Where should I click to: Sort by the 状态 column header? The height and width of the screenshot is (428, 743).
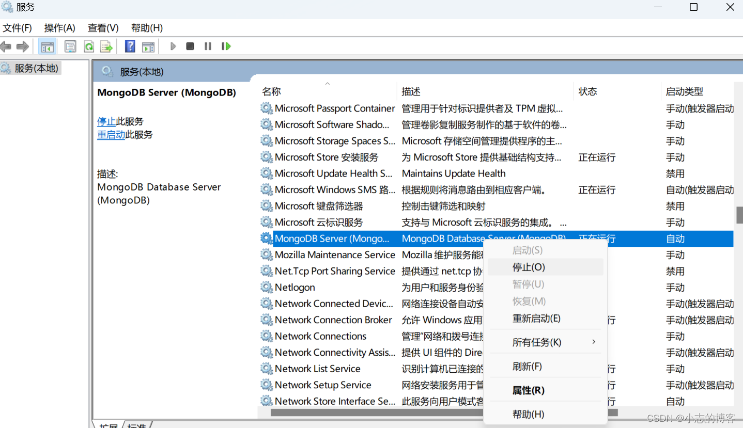[617, 91]
